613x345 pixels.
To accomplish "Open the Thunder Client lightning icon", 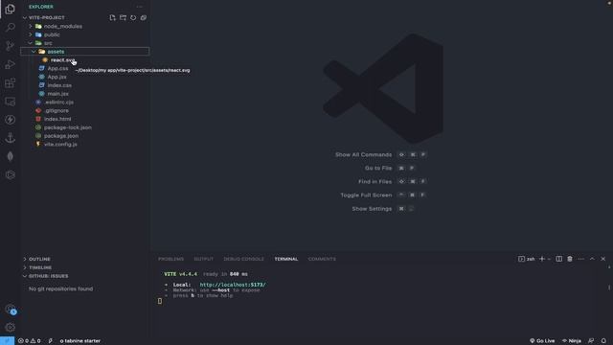I will tap(11, 120).
